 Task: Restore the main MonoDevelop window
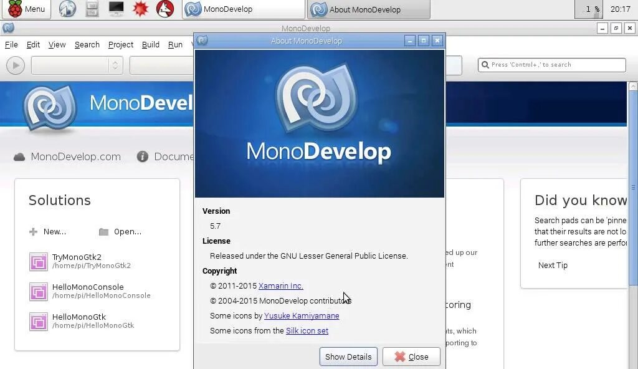pyautogui.click(x=616, y=28)
